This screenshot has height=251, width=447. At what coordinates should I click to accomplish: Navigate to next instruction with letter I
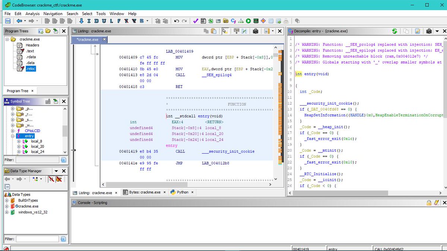88,21
